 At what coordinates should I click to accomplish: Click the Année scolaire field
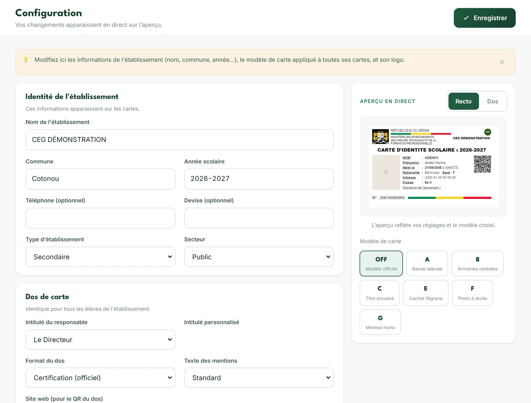pos(259,179)
